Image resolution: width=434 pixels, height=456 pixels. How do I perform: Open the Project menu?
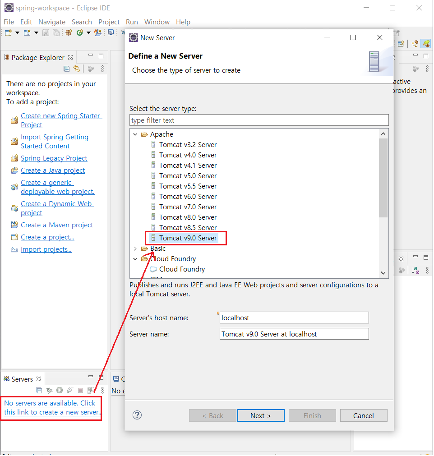109,22
